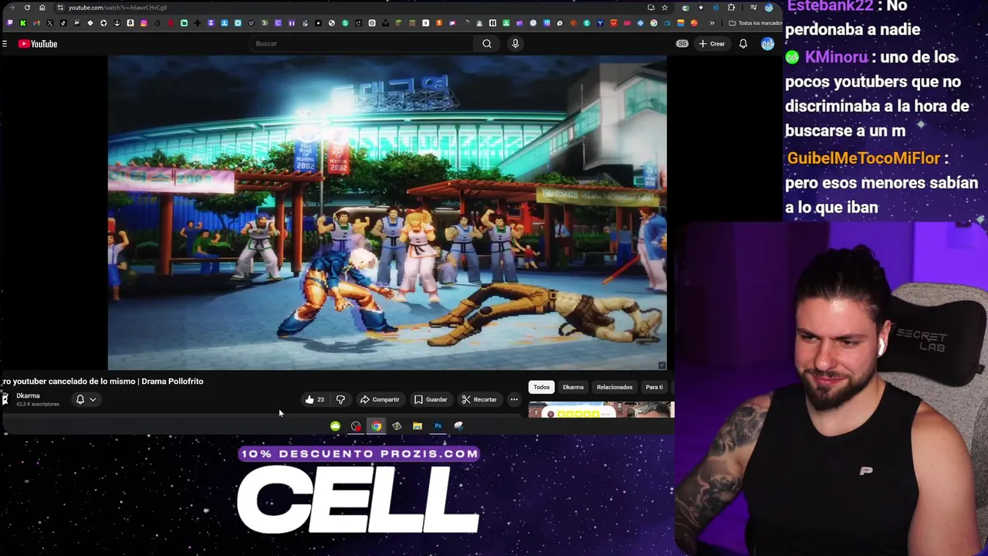Viewport: 988px width, 556px height.
Task: Expand the bookmarks overflow chevron
Action: [712, 23]
